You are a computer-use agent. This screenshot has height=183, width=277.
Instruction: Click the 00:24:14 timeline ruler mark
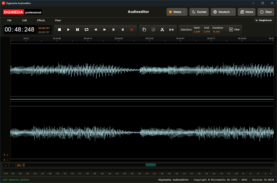88,38
